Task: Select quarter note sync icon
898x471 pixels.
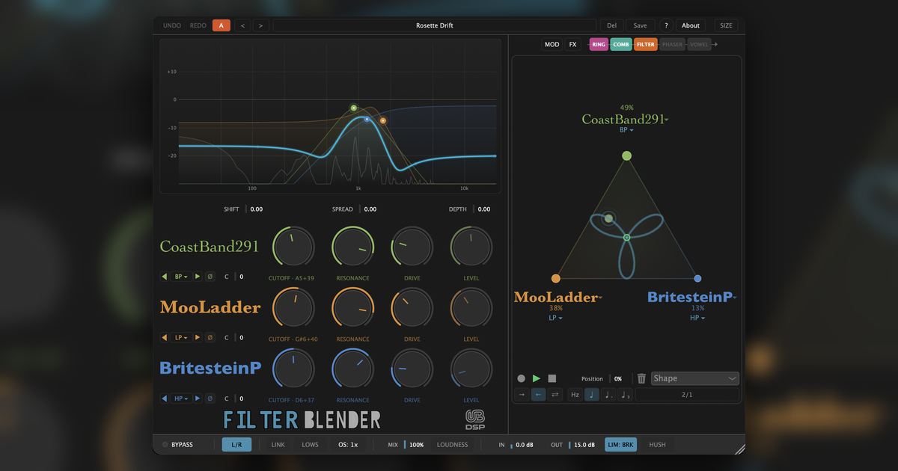Action: 592,395
